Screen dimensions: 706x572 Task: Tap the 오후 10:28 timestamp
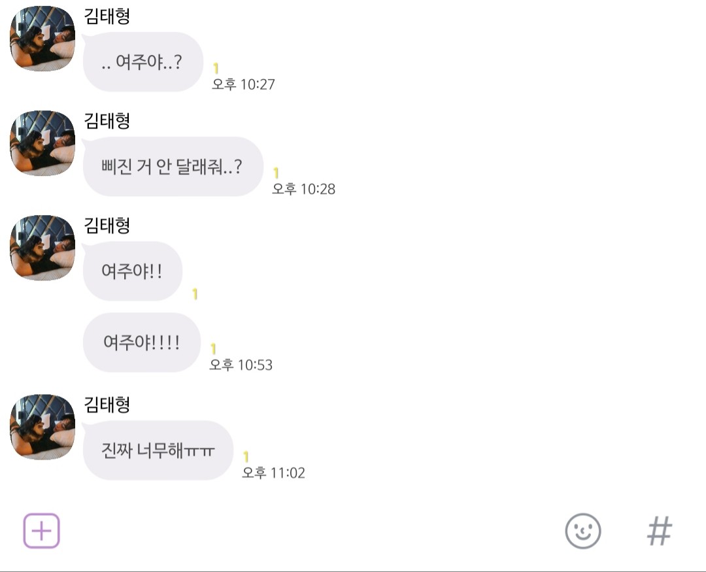[x=303, y=189]
